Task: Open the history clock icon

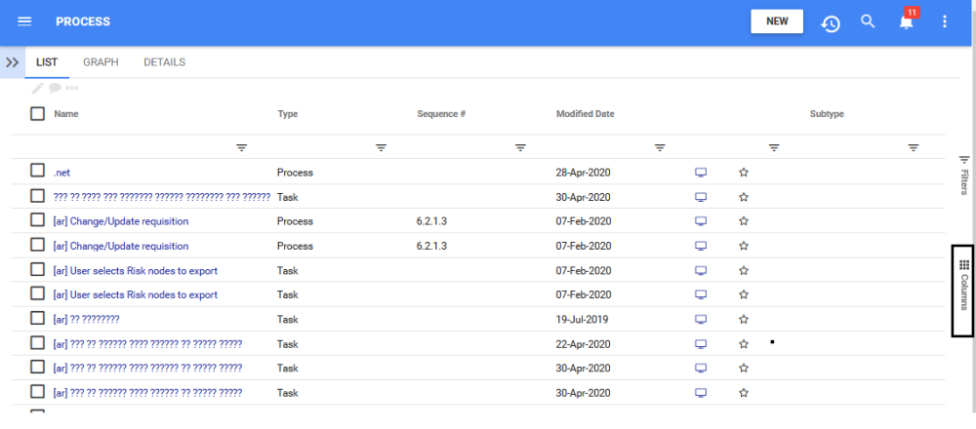Action: pos(831,22)
